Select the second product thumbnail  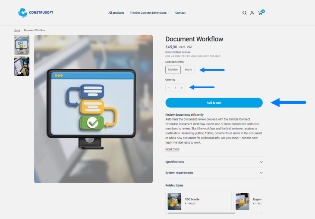coord(22,66)
